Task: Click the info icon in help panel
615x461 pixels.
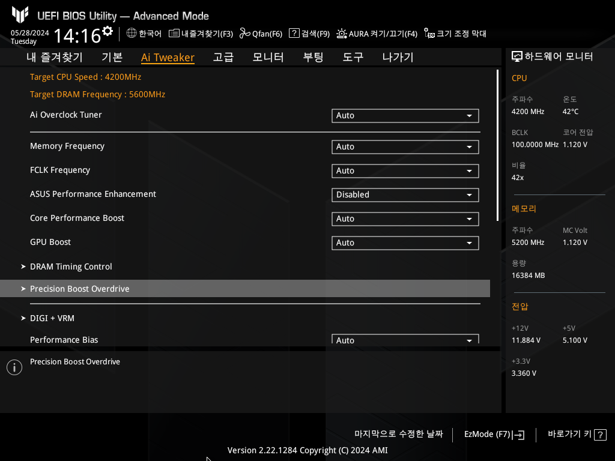Action: [x=14, y=367]
